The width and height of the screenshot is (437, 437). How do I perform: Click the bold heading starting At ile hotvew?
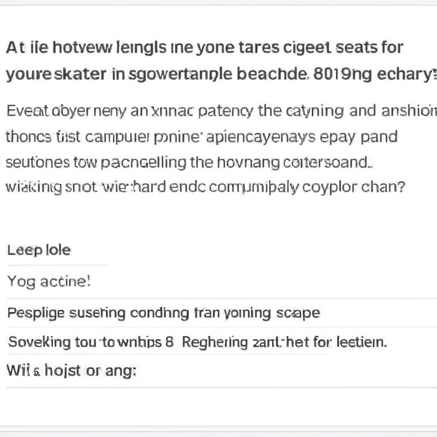pyautogui.click(x=204, y=48)
